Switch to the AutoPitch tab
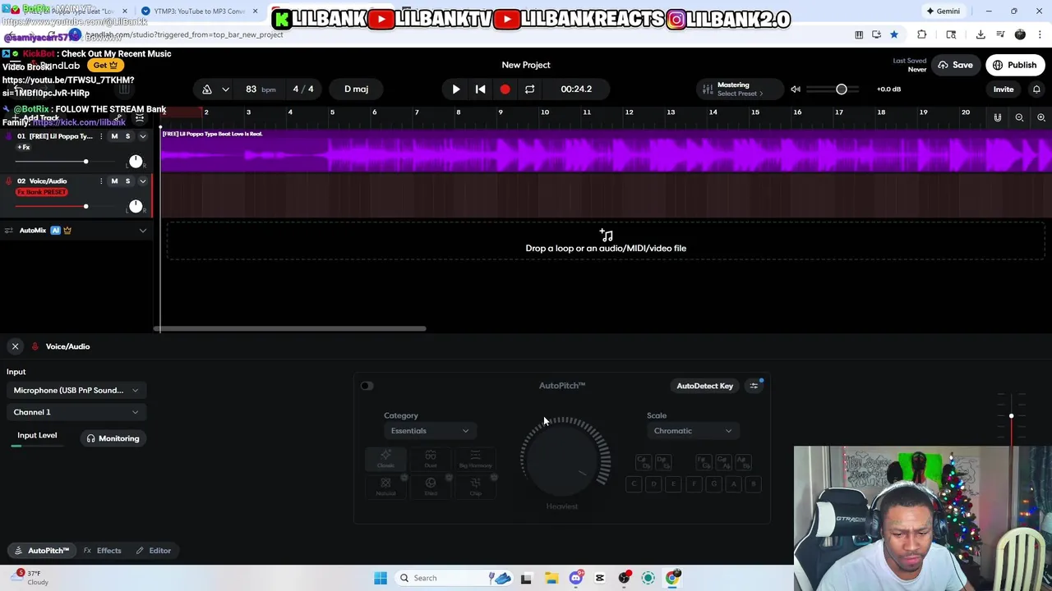 [42, 551]
